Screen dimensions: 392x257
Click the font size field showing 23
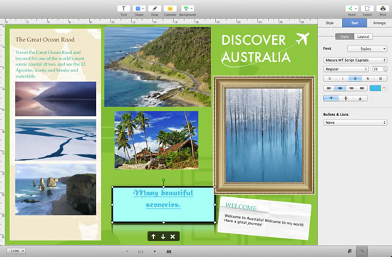378,69
